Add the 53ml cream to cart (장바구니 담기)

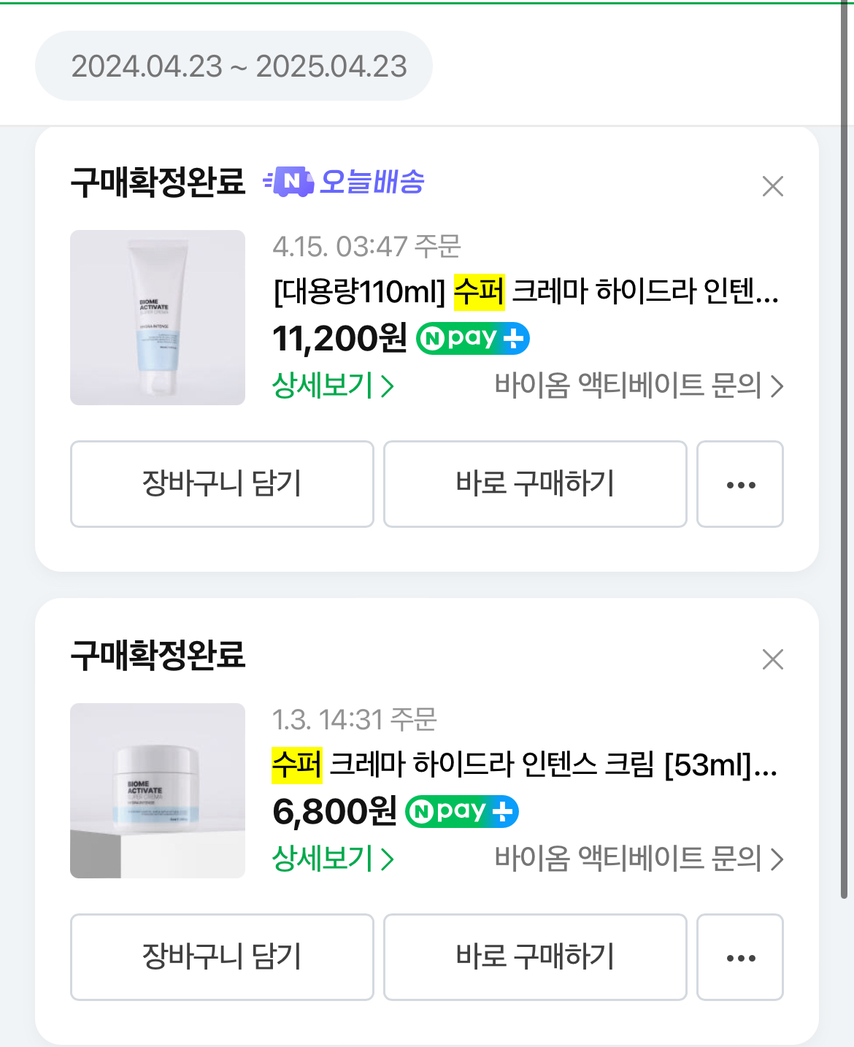point(222,957)
